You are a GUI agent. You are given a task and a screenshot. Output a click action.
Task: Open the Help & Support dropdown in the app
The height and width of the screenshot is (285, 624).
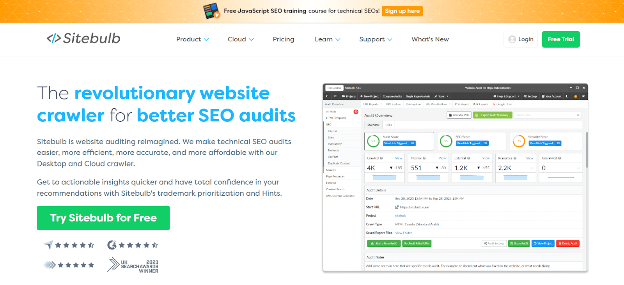(x=506, y=96)
